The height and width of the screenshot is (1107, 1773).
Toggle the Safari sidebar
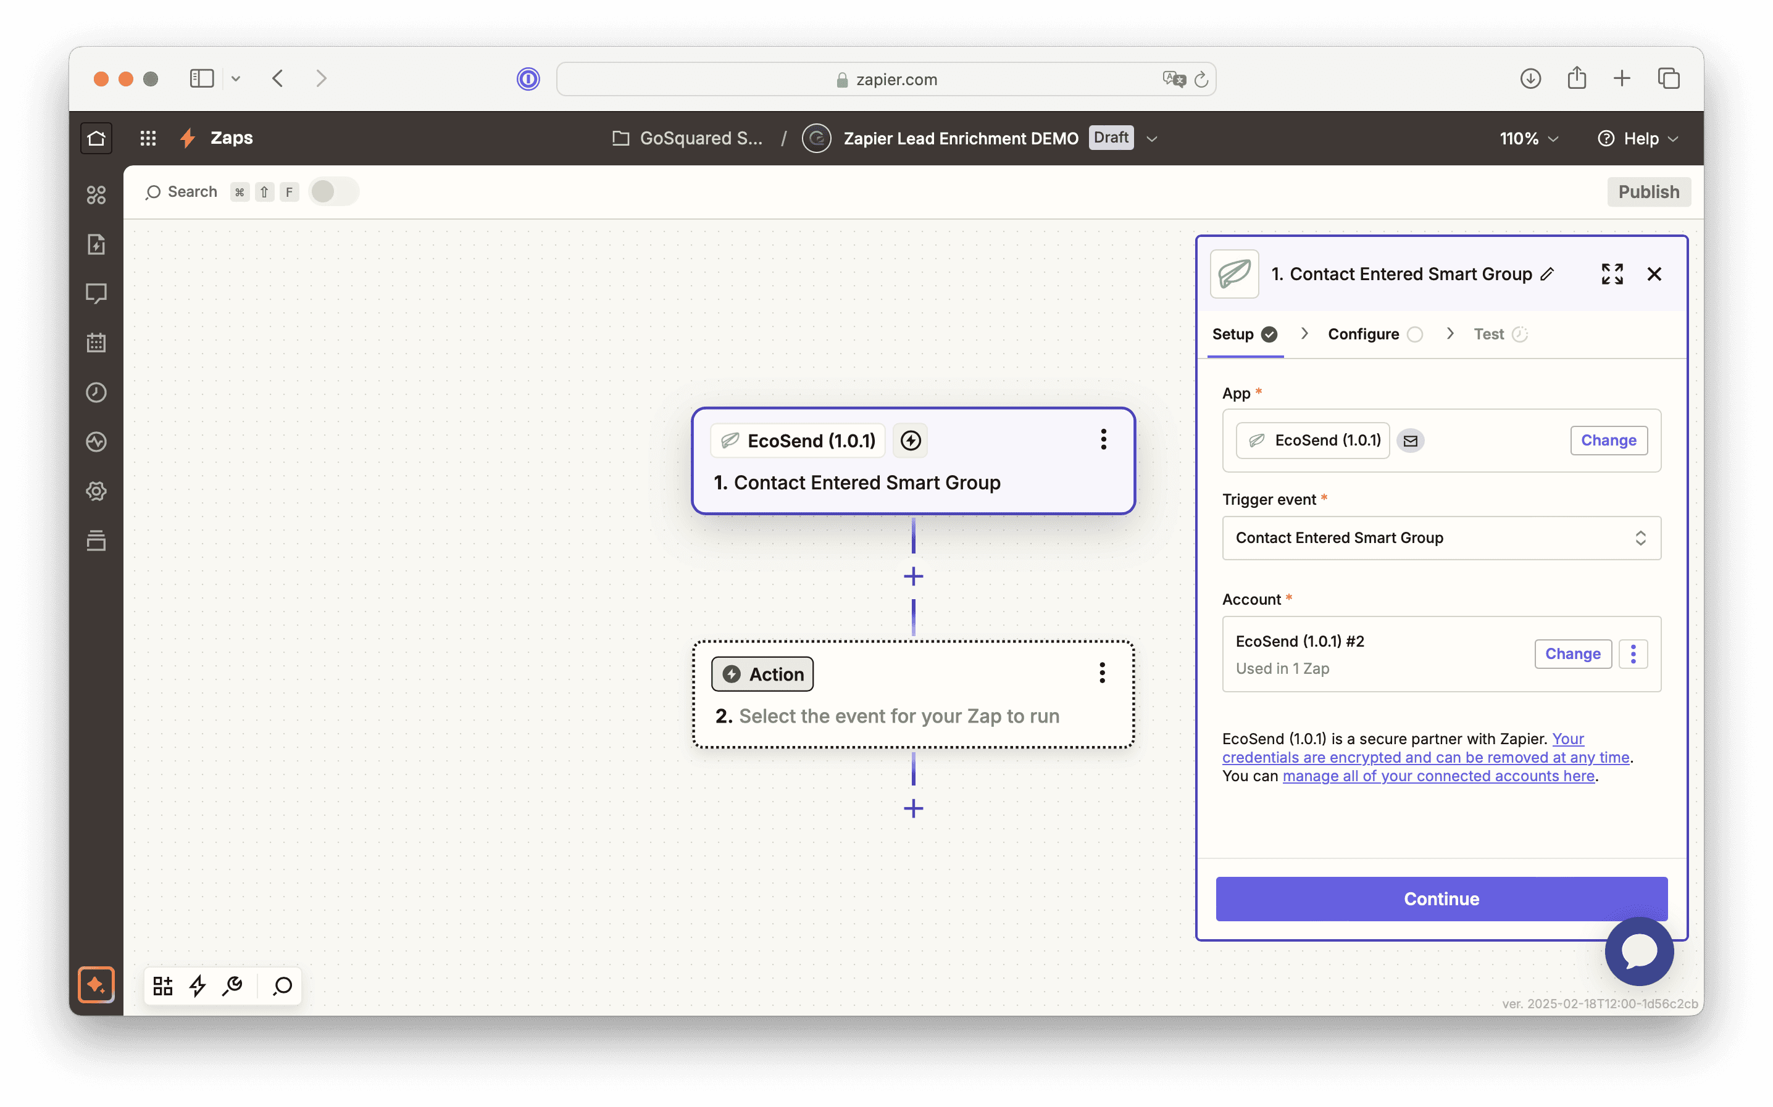(x=201, y=78)
